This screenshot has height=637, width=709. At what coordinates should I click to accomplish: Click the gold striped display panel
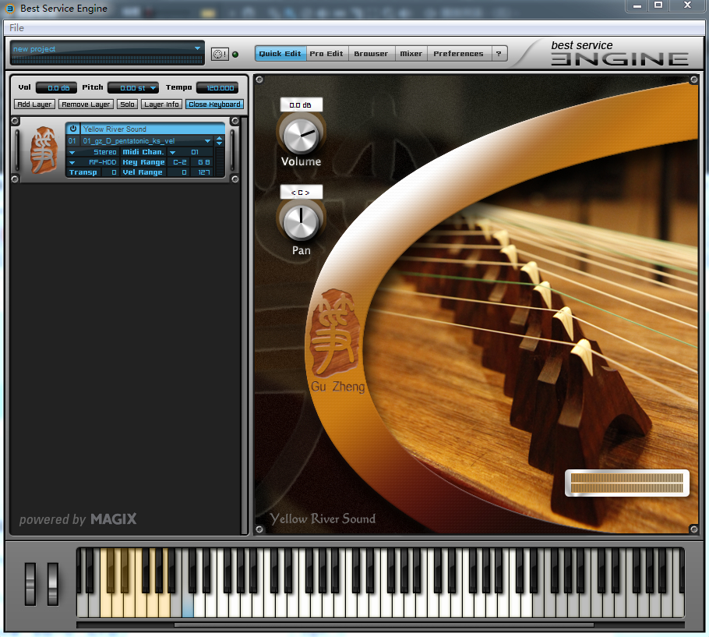[626, 483]
